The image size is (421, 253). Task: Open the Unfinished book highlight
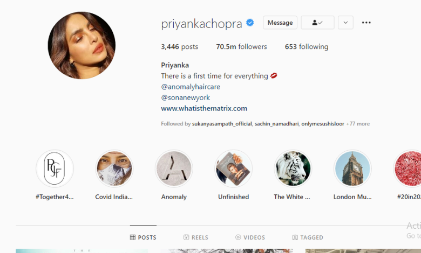(234, 168)
